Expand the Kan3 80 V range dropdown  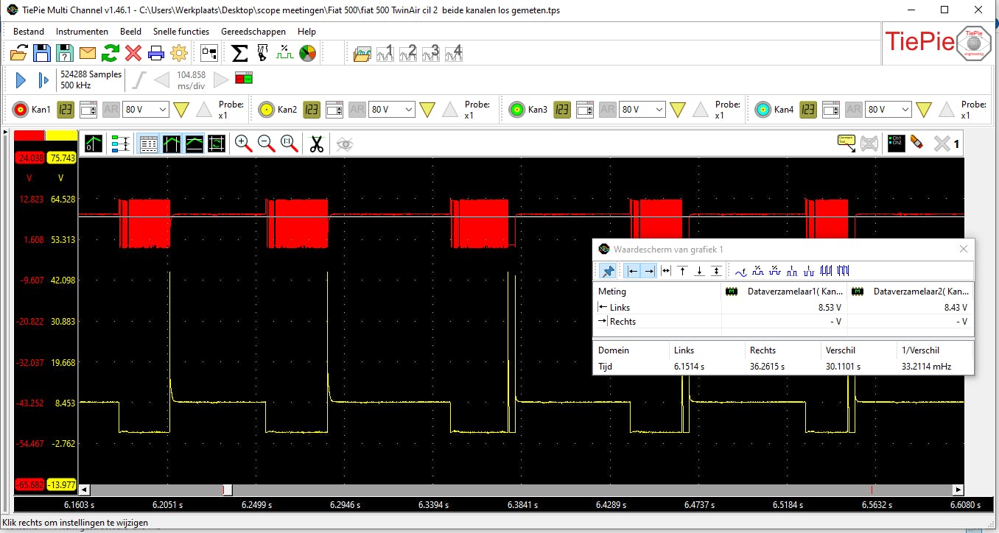(x=640, y=110)
